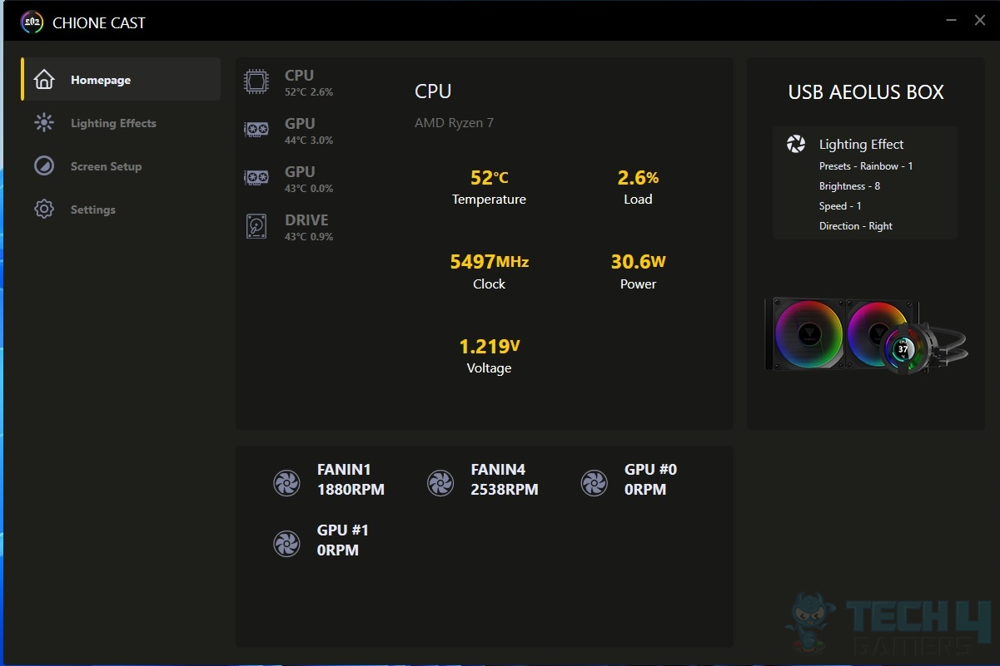Viewport: 1000px width, 666px height.
Task: Click the GPU card icon at 44°C
Action: pos(256,130)
